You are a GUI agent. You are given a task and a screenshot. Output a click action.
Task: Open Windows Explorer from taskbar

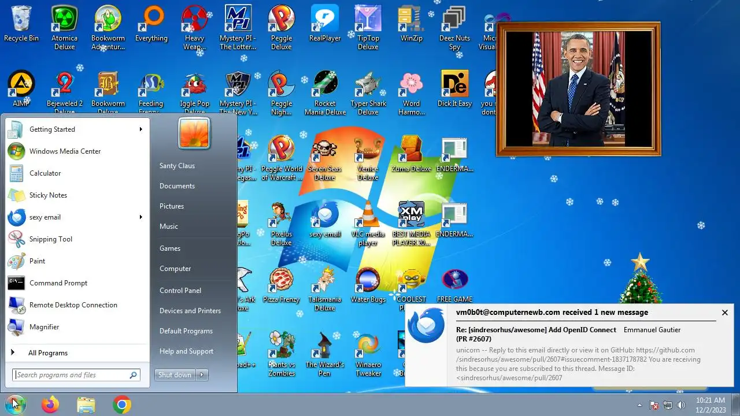[x=86, y=405]
